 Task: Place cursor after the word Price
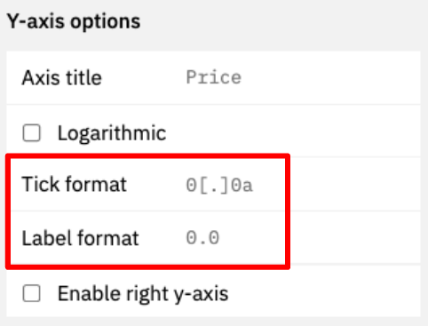click(242, 77)
